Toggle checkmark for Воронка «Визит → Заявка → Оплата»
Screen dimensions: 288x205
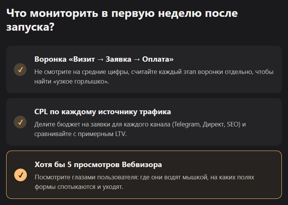[20, 70]
